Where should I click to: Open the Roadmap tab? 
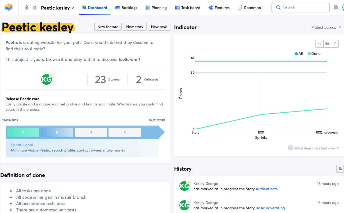249,8
